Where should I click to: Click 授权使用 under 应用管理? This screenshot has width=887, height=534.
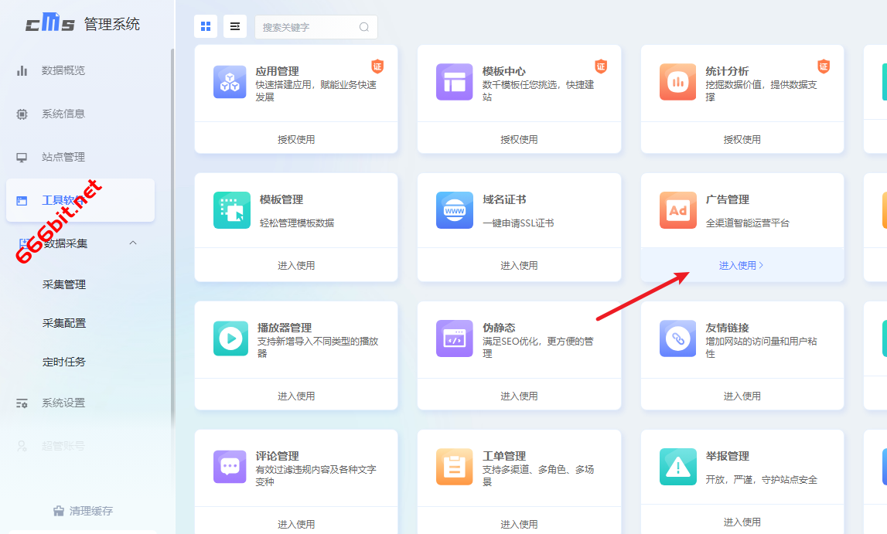[296, 138]
